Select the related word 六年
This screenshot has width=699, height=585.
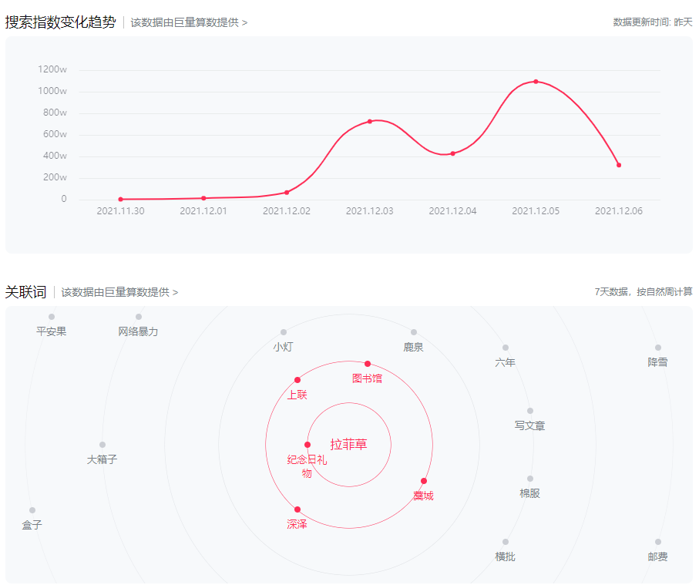coord(505,362)
